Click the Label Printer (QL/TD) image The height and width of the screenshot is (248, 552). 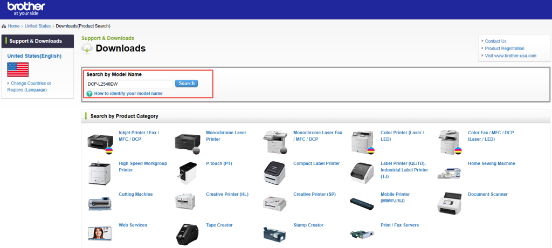click(x=362, y=173)
